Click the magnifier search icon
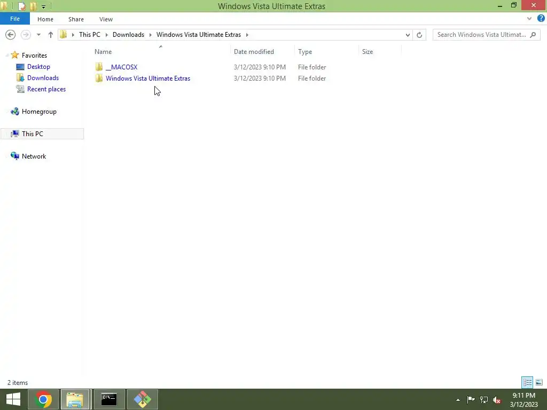This screenshot has height=410, width=547. coord(533,35)
